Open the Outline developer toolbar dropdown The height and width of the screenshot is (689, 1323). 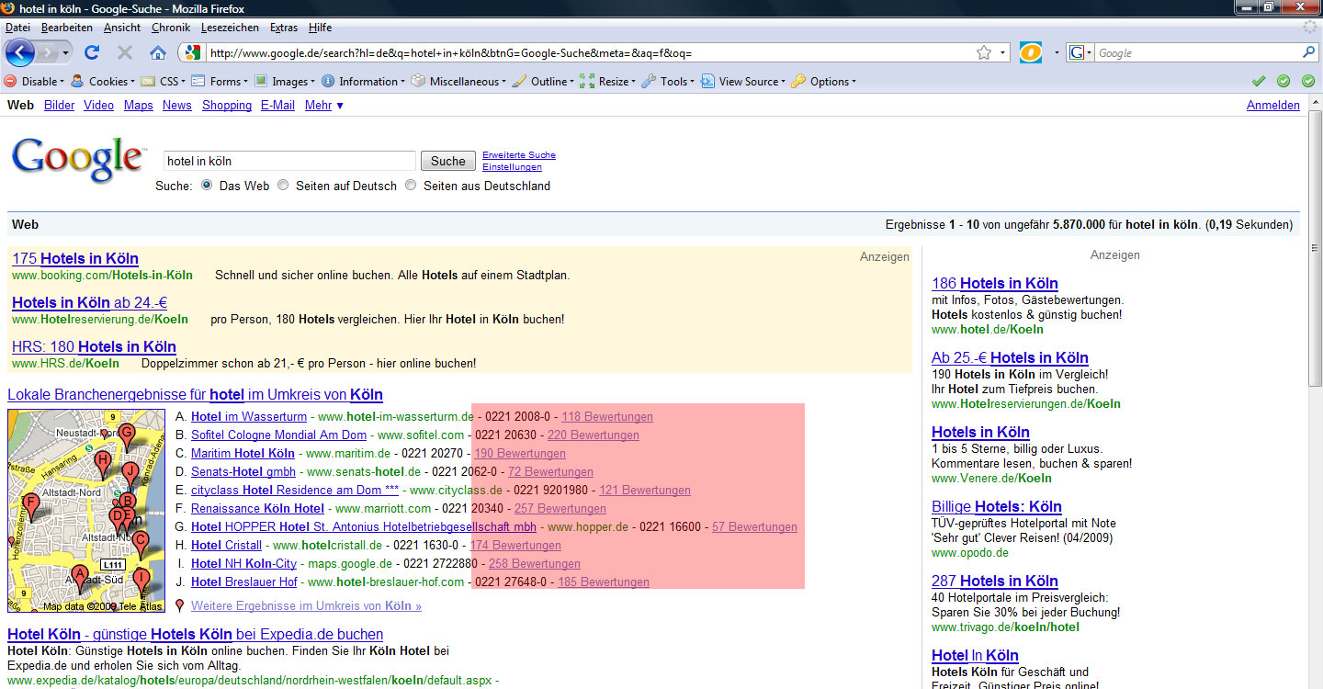tap(543, 81)
